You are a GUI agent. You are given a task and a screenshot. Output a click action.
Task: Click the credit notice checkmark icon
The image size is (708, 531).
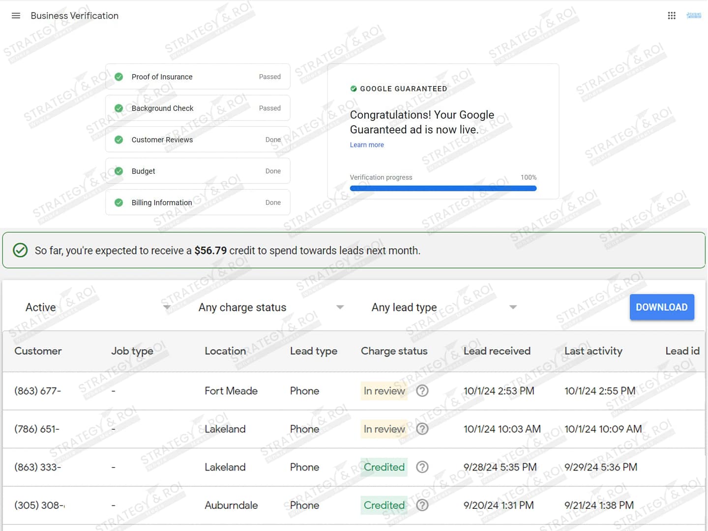click(20, 250)
